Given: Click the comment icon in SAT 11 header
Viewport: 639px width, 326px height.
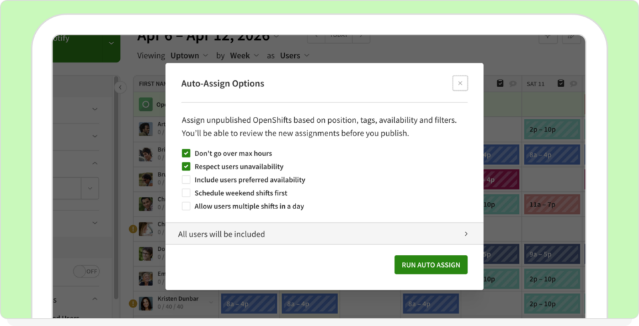Looking at the screenshot, I should point(573,84).
